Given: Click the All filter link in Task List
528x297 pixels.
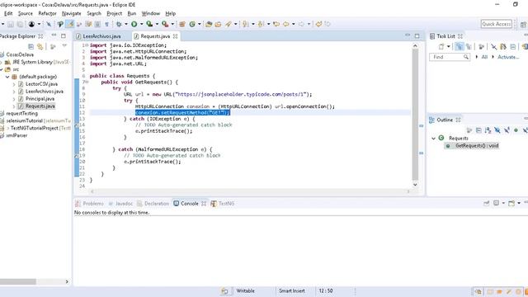Looking at the screenshot, I should (x=484, y=57).
